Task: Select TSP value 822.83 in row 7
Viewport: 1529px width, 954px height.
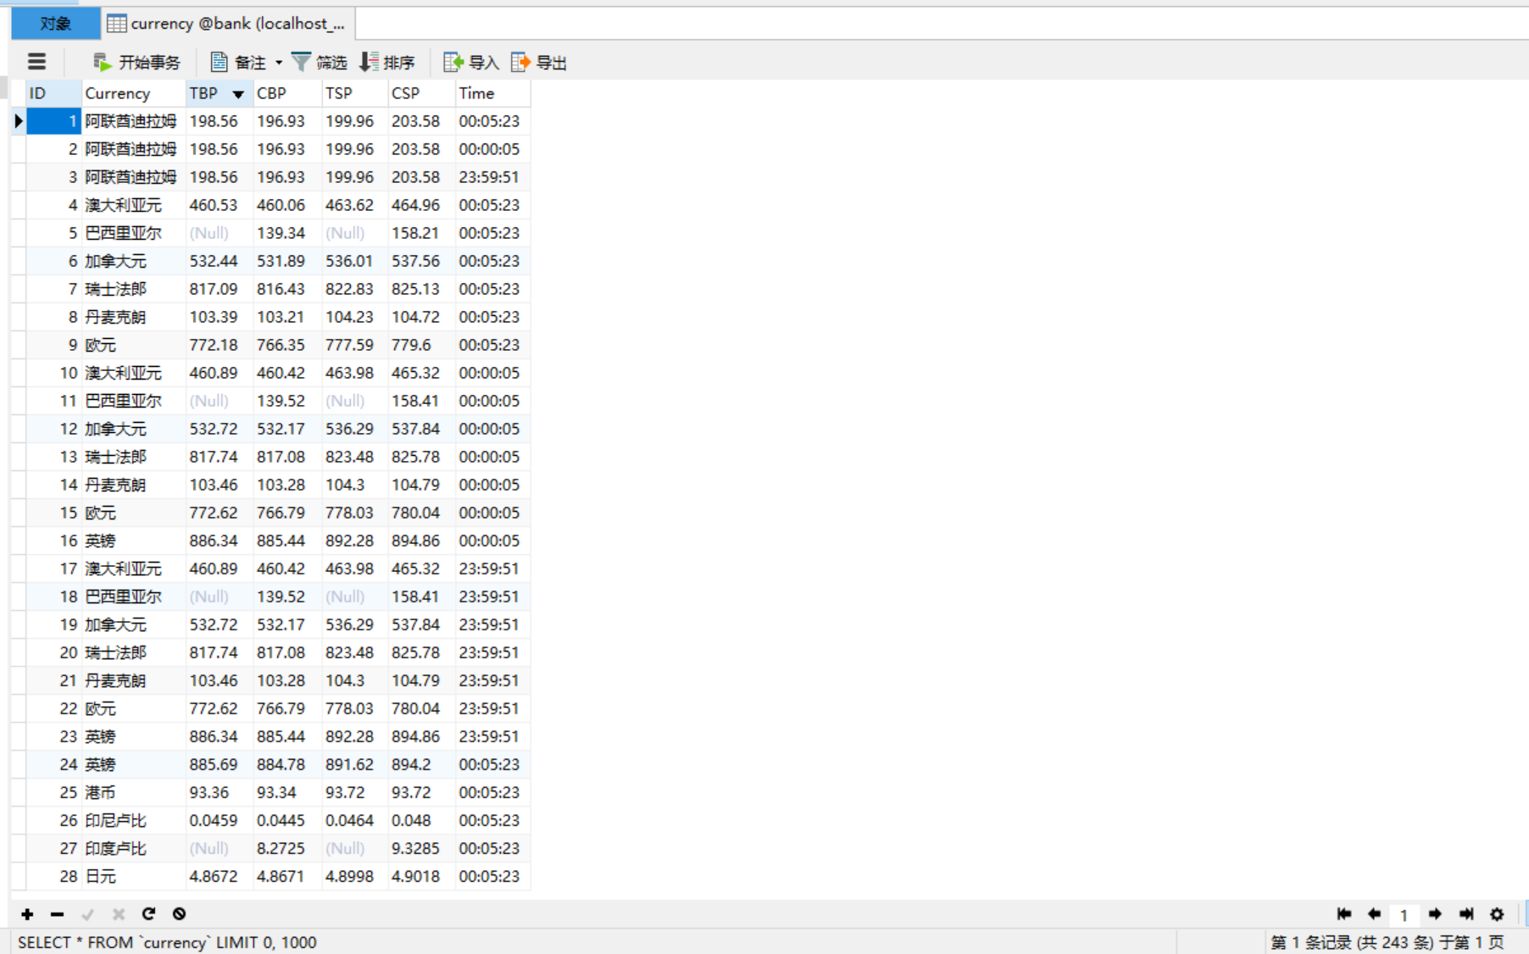Action: pyautogui.click(x=354, y=289)
